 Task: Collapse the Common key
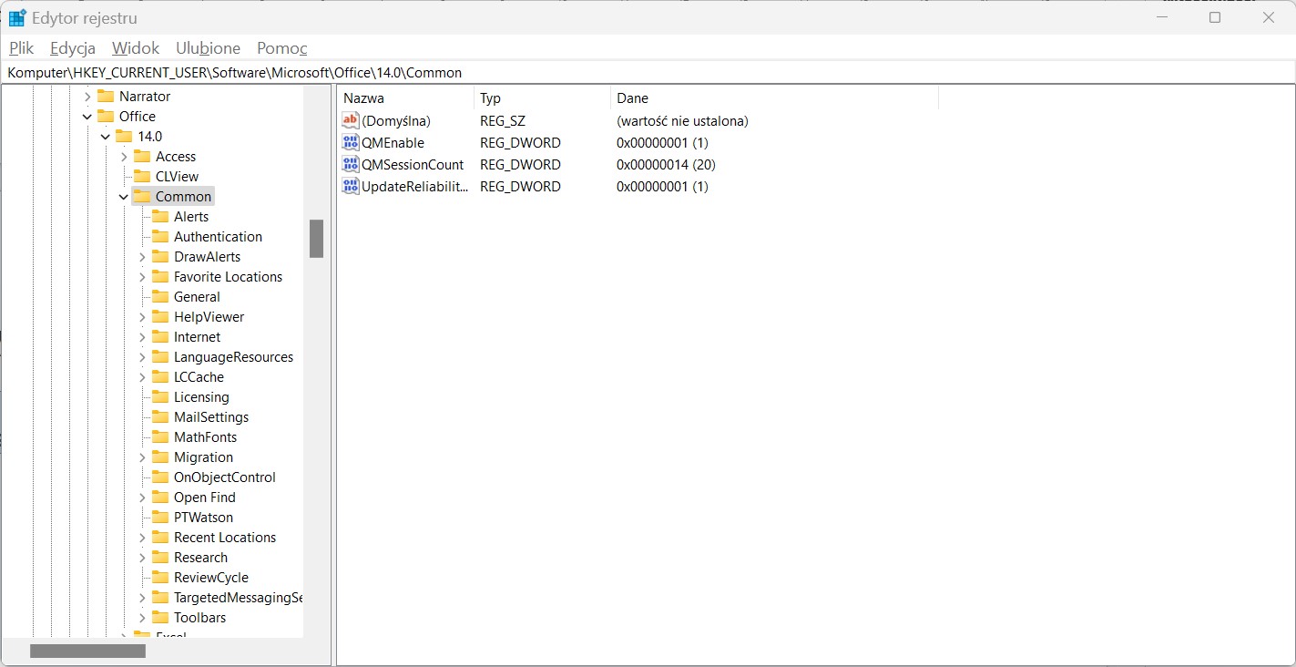pos(124,197)
